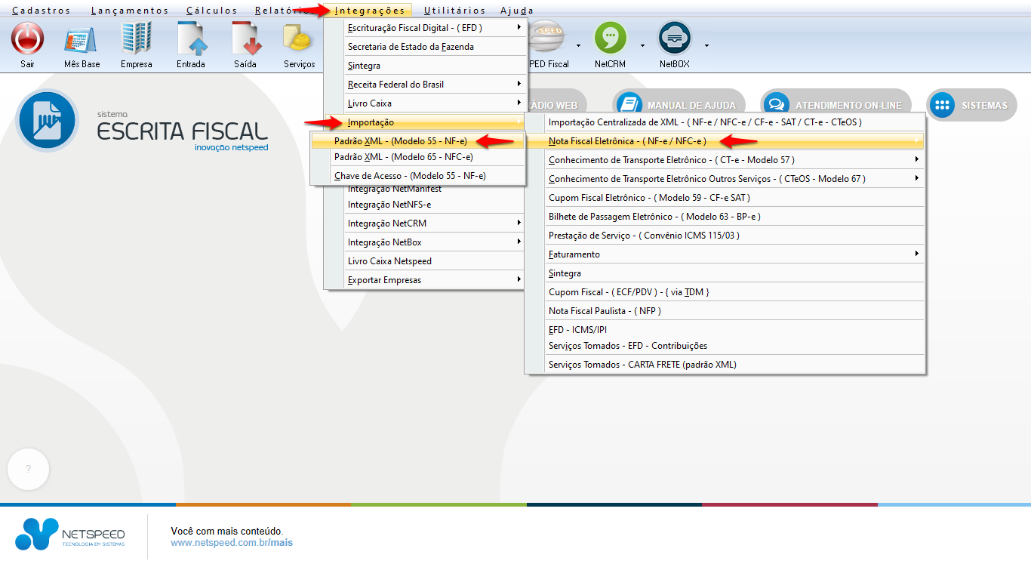The image size is (1031, 564).
Task: Select Padrão XML Modelo 65 NFC-e
Action: pos(403,157)
